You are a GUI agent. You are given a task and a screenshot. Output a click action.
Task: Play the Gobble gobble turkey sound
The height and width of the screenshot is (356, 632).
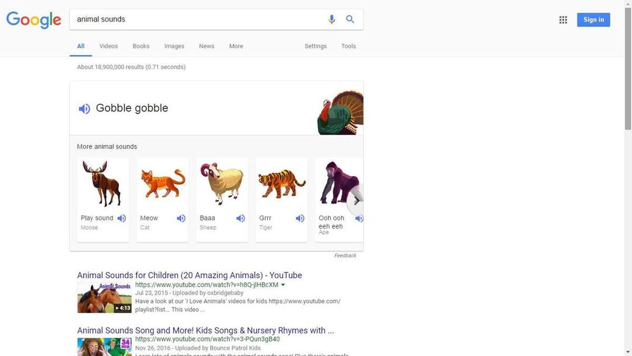click(x=84, y=108)
